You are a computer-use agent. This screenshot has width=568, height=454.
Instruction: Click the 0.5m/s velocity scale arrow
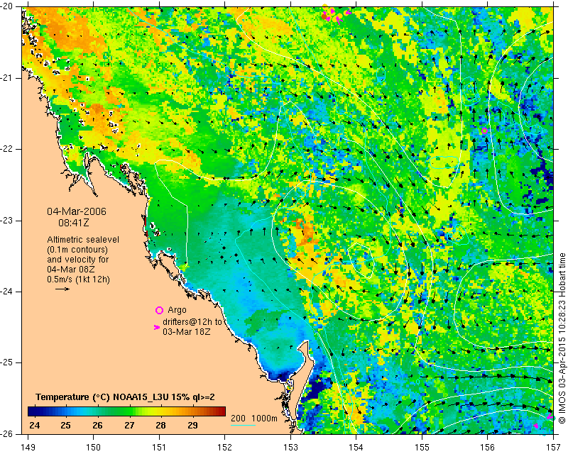tap(62, 289)
